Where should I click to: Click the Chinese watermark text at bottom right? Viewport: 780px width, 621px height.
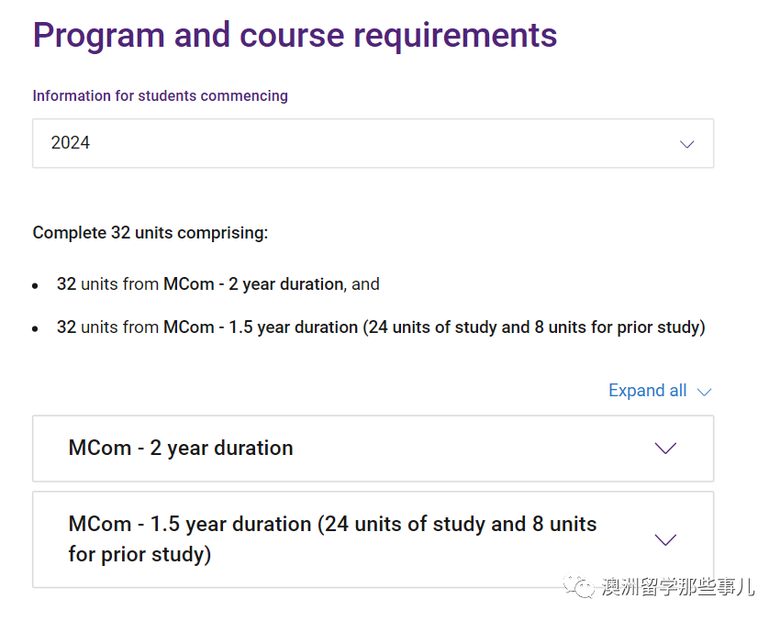(x=677, y=587)
